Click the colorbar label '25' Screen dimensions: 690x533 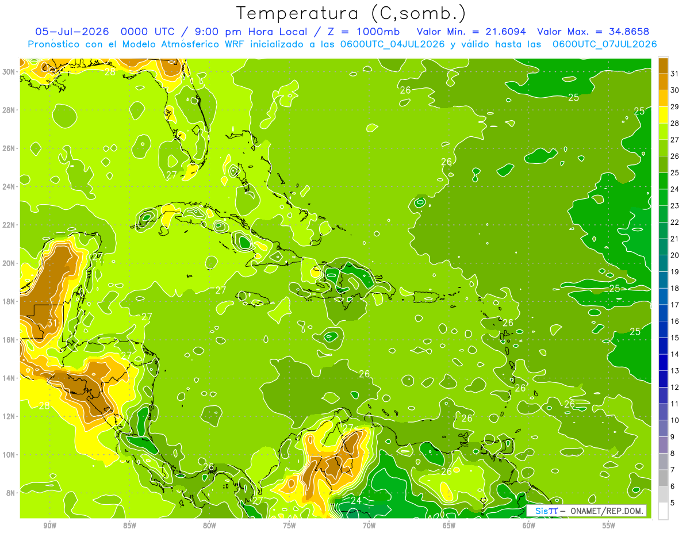pos(674,172)
